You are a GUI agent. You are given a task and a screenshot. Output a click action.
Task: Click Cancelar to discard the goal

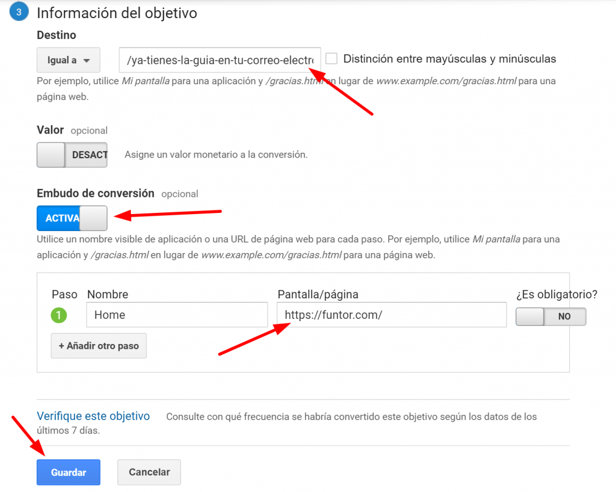149,472
